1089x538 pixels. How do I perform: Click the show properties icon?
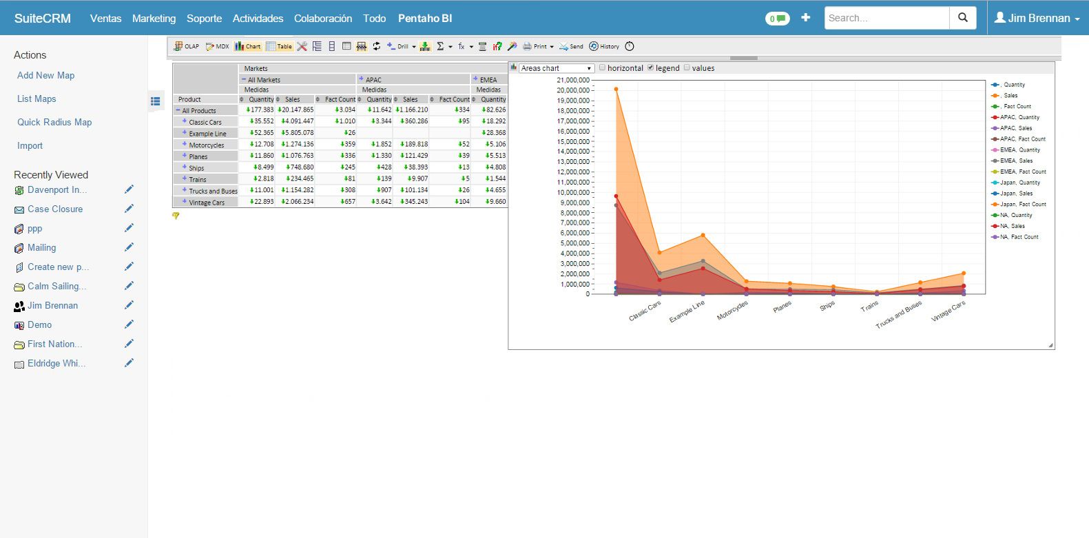[x=346, y=46]
